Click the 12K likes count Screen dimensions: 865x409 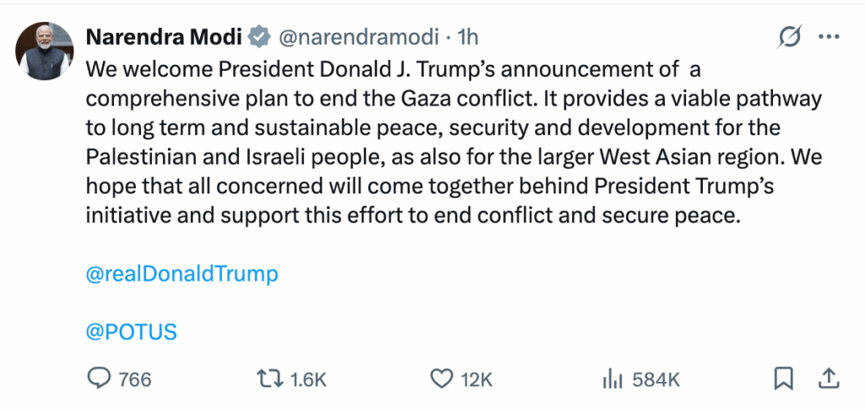[476, 379]
